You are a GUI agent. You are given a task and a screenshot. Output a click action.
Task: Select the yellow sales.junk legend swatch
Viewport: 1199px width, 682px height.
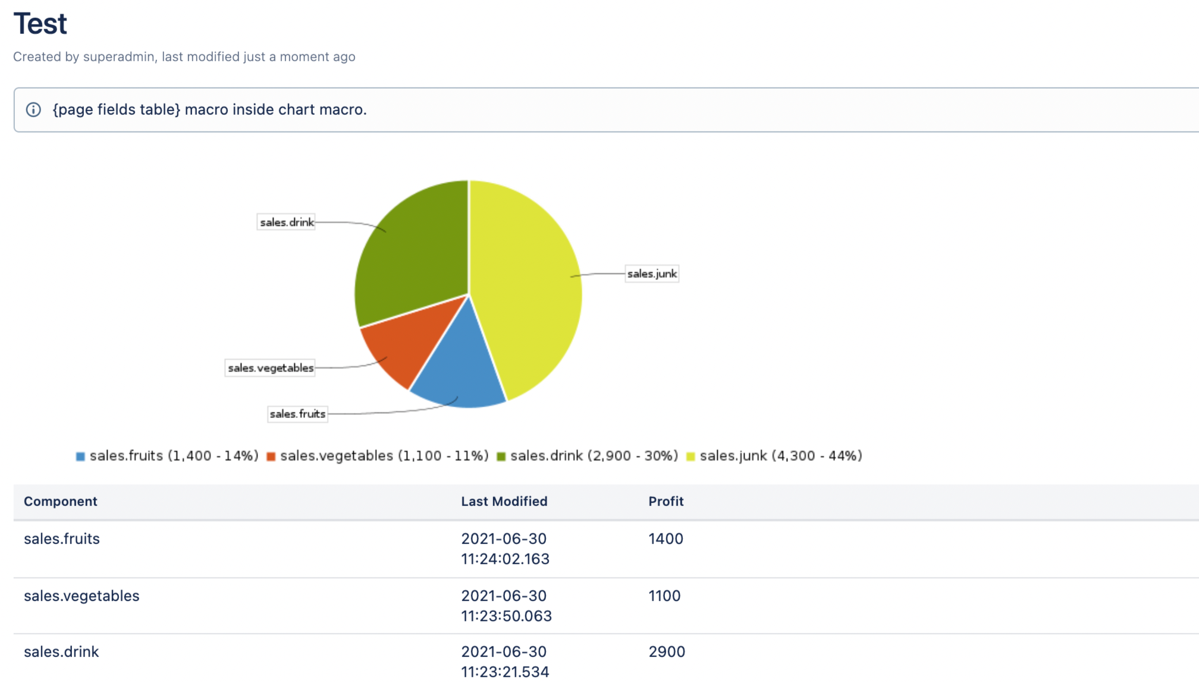[x=692, y=455]
